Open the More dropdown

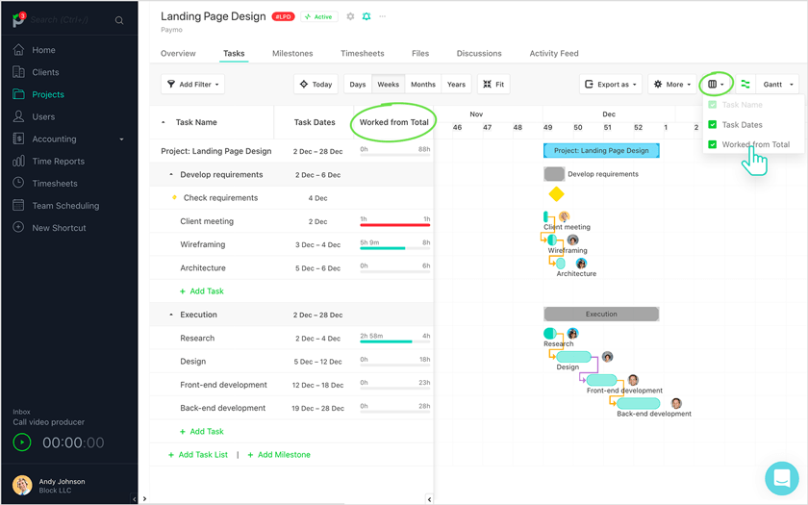point(672,84)
